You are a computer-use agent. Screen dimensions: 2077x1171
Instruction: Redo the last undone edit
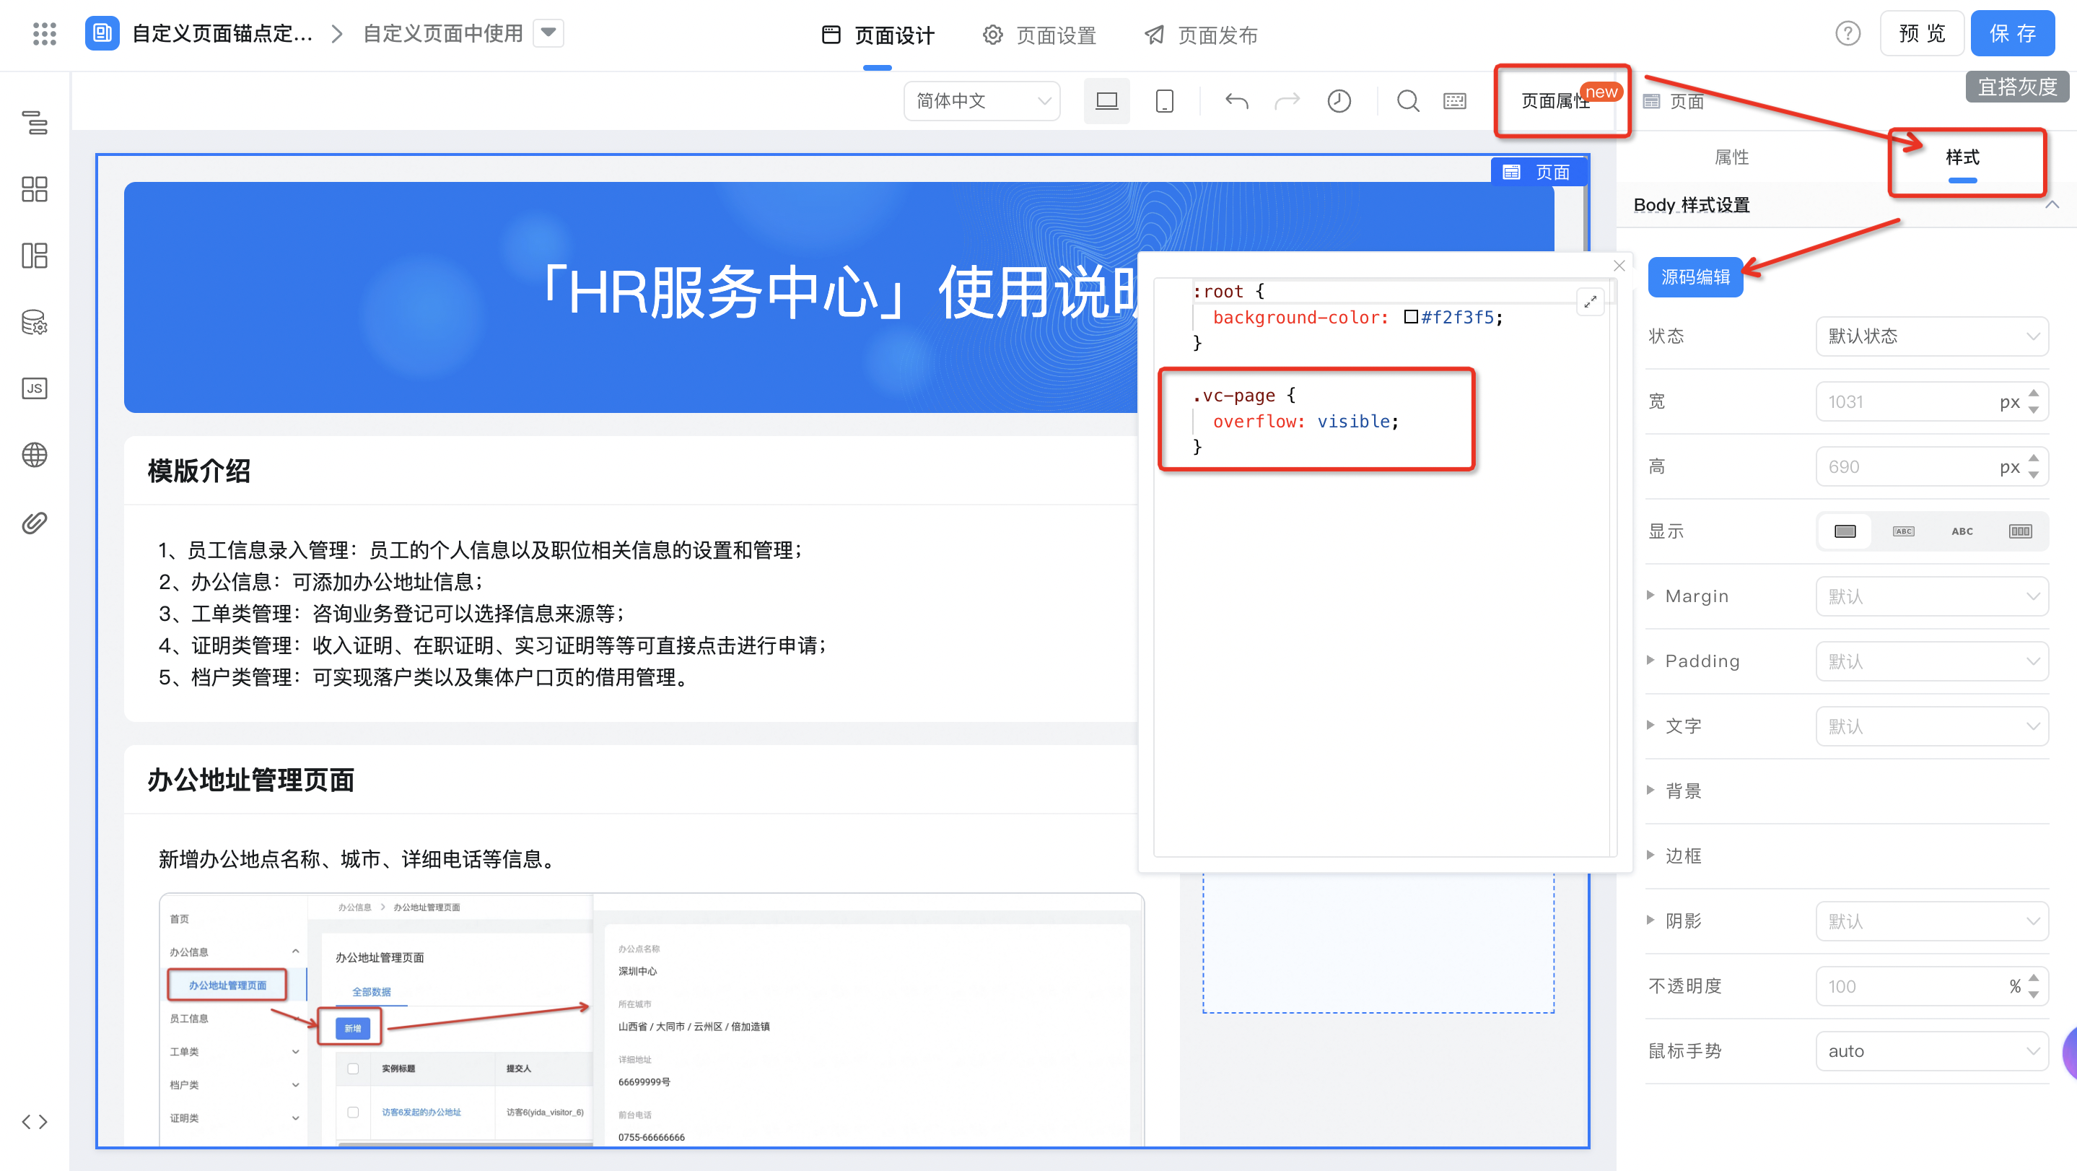click(1287, 101)
